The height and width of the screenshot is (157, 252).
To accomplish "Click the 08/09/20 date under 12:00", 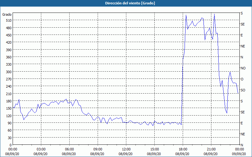I will (125, 154).
